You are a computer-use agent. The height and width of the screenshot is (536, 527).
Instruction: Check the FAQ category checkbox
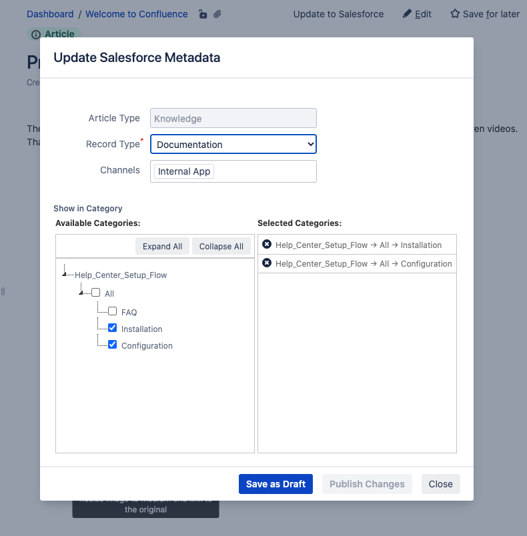tap(112, 311)
